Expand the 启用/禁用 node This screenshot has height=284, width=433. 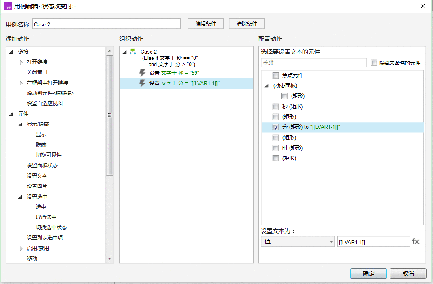click(x=21, y=249)
